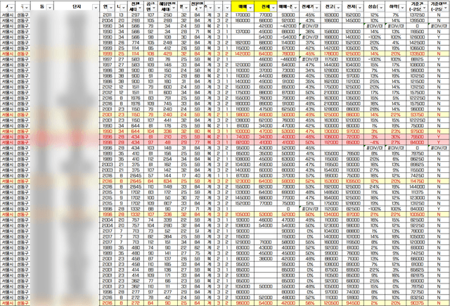This screenshot has width=450, height=306.
Task: Open the 해당면적 세대 column filter dropdown
Action: point(174,8)
